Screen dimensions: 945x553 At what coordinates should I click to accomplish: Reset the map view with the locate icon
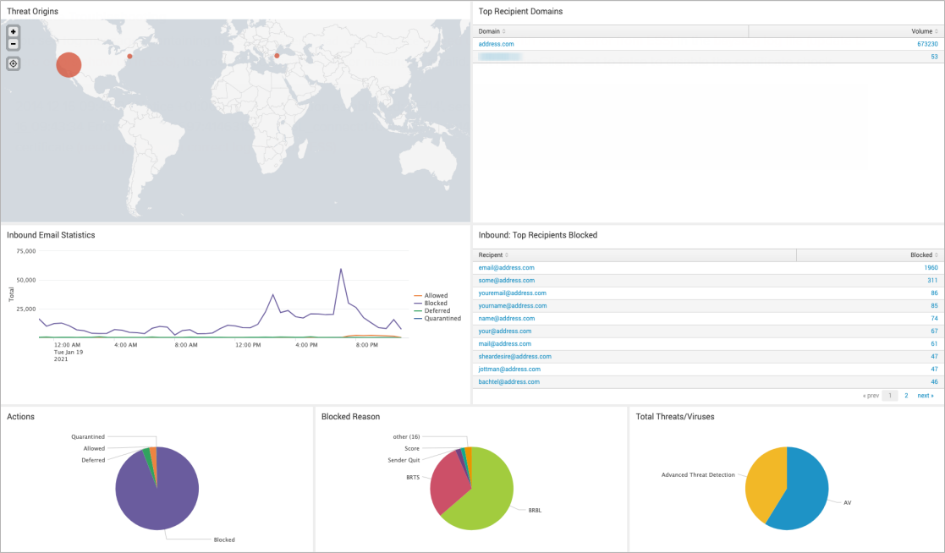[x=13, y=63]
